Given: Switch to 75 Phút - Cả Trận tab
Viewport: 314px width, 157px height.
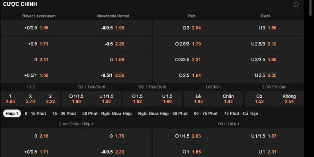Looking at the screenshot, I should pos(241,113).
